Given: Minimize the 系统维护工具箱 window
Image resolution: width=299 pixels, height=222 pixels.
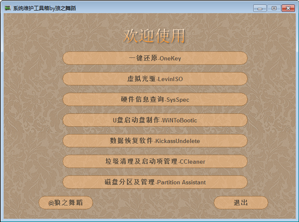Looking at the screenshot, I should [260, 8].
